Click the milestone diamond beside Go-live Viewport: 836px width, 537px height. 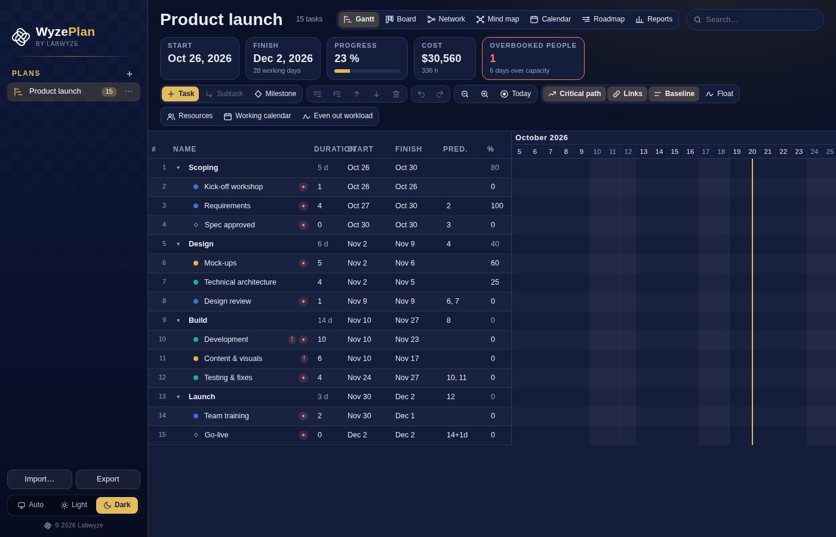coord(196,435)
